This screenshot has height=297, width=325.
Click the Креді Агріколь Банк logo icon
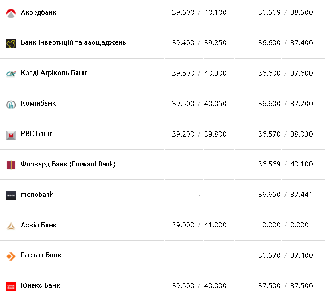pyautogui.click(x=11, y=74)
